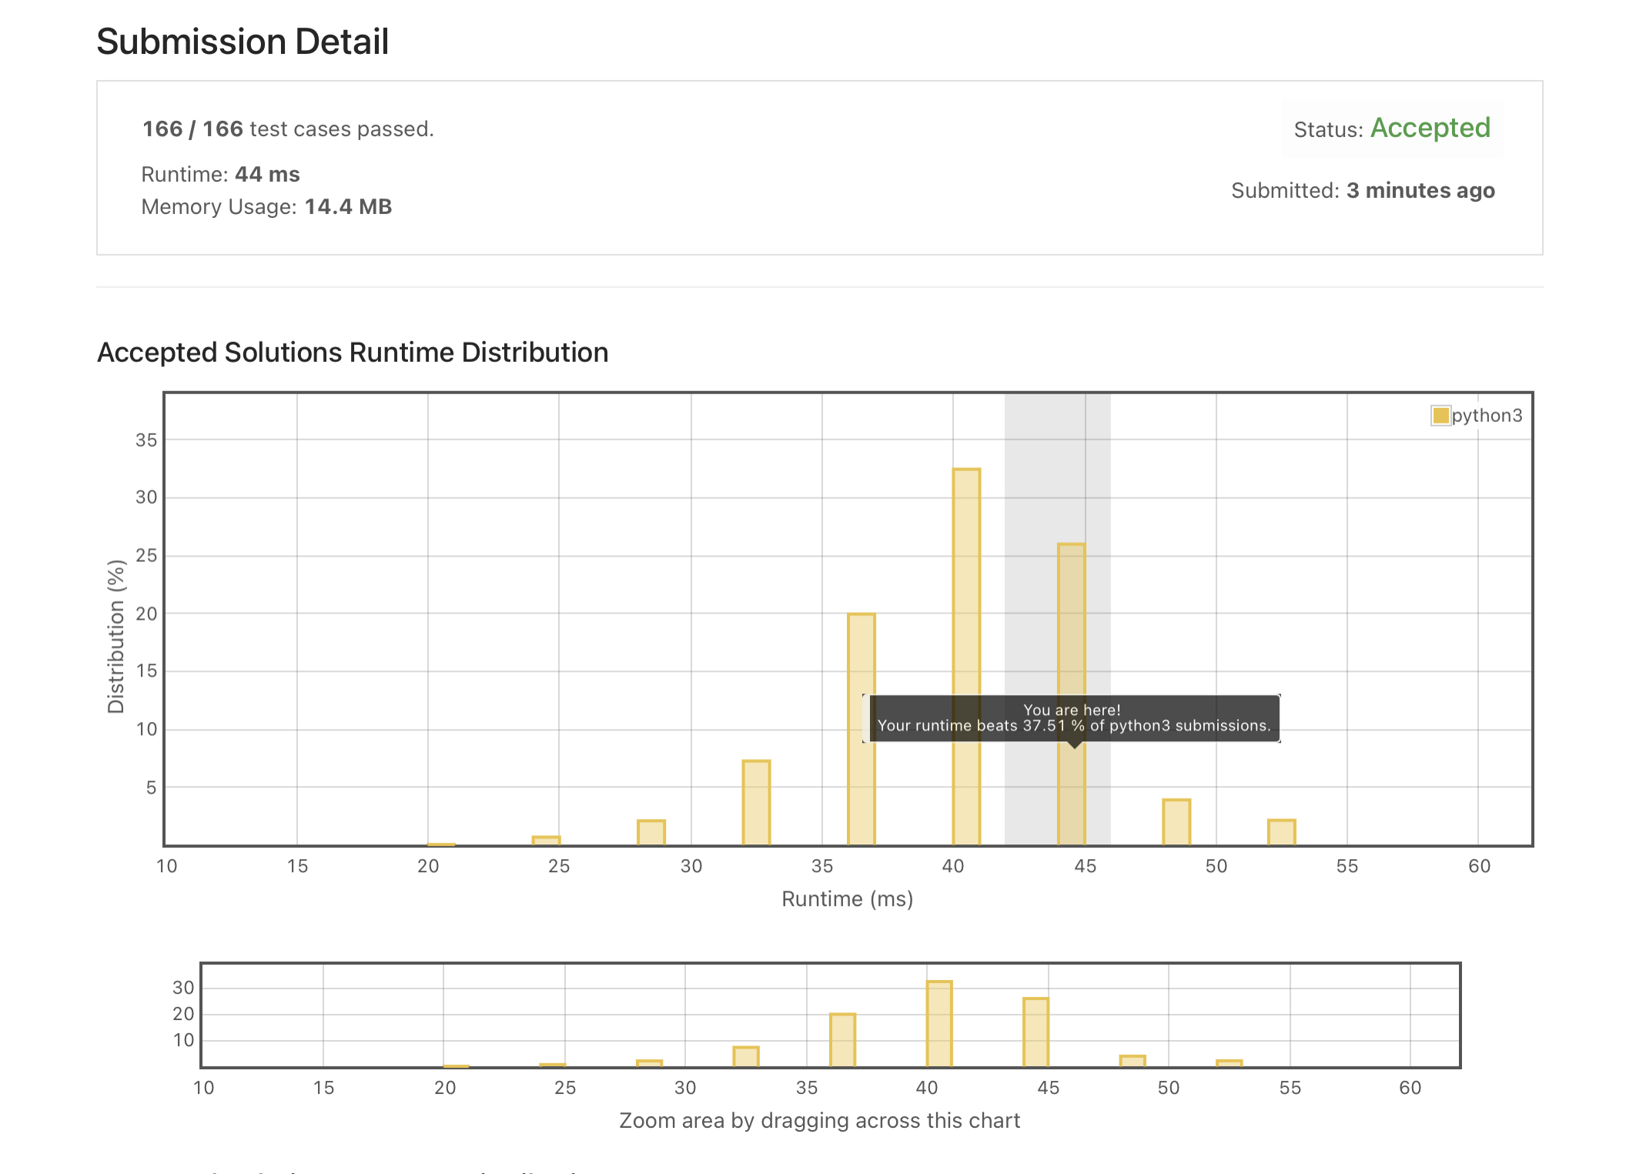Click the '44 ms' runtime value
The image size is (1636, 1174).
click(267, 175)
